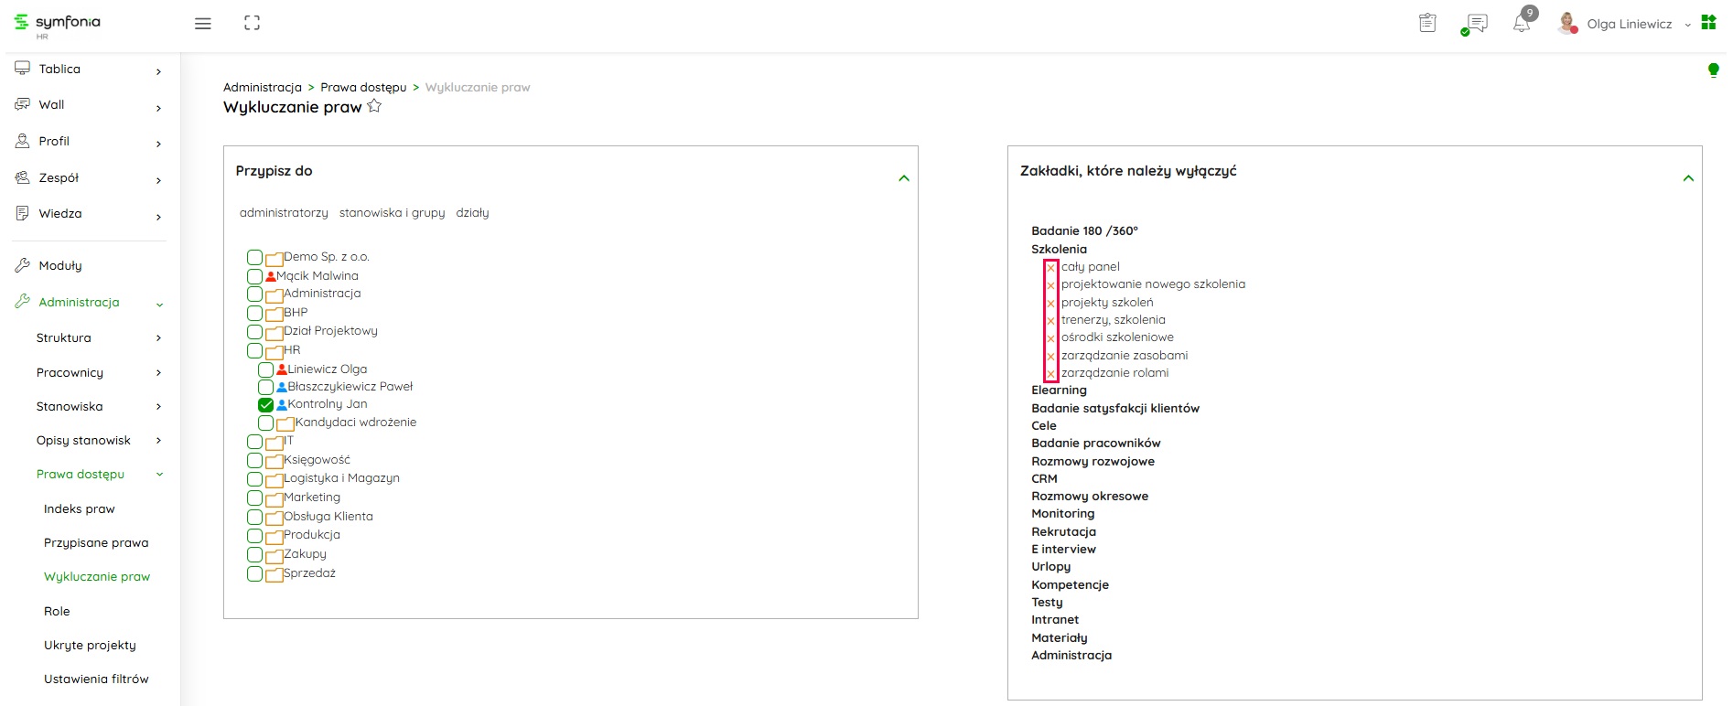The height and width of the screenshot is (706, 1733).
Task: Add page to favorites with star icon
Action: point(374,107)
